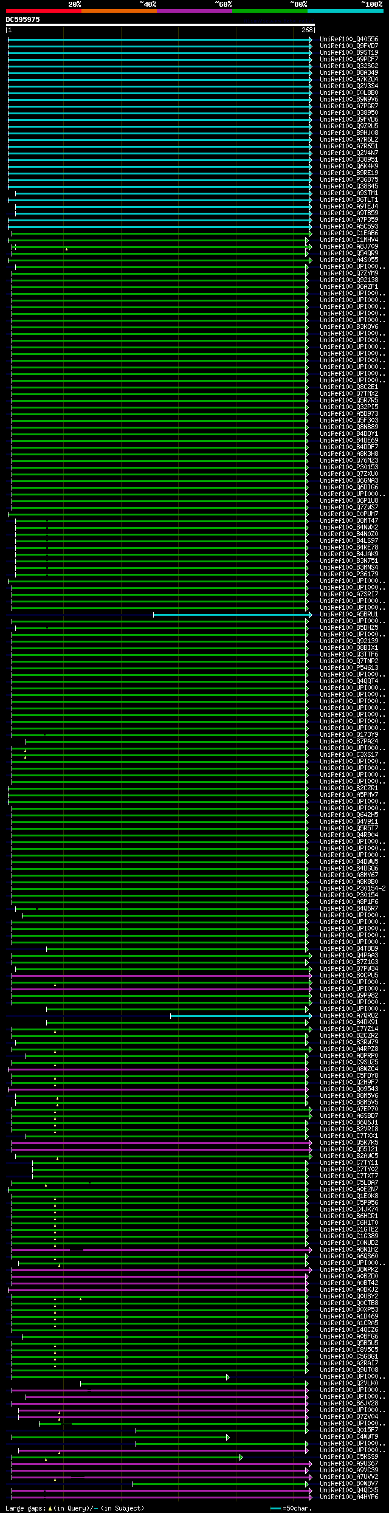Click hit label UniRef100_Q173Y9
This screenshot has width=389, height=1513.
349,735
